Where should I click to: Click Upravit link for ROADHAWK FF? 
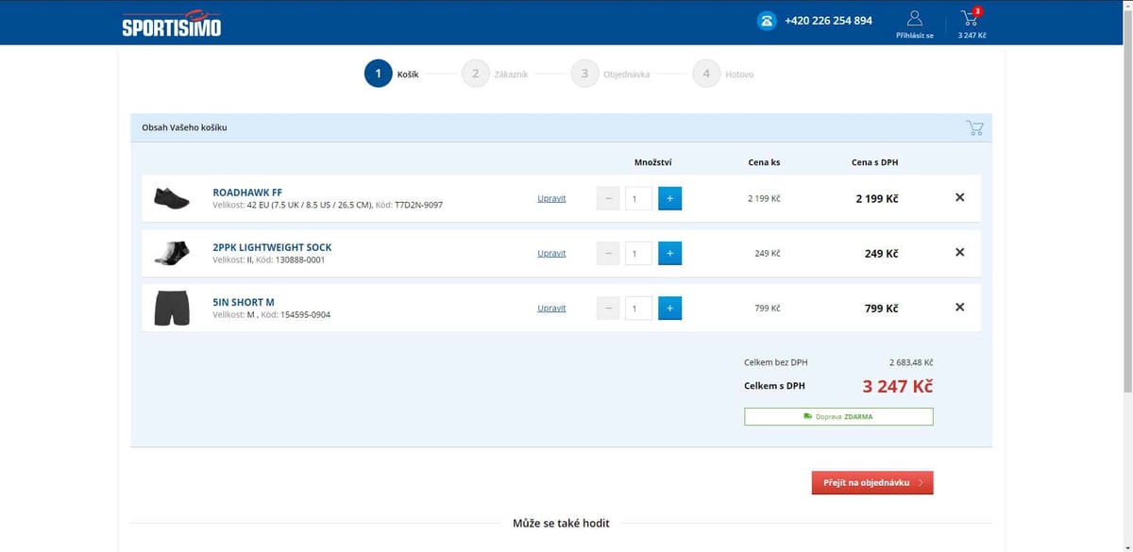click(551, 199)
